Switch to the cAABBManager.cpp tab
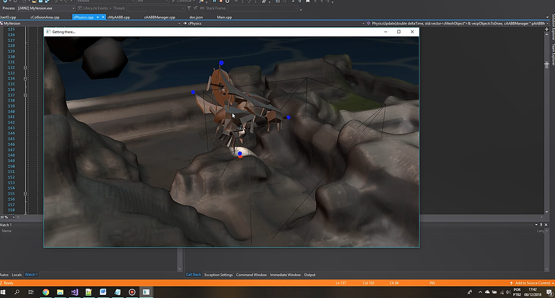The image size is (555, 298). (160, 17)
